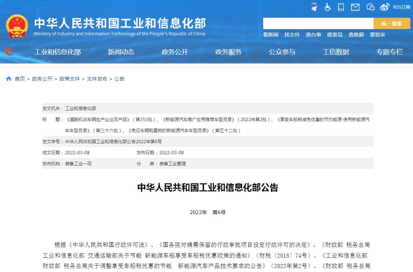Open the 看新闻 quick link
The height and width of the screenshot is (272, 413).
(x=271, y=34)
